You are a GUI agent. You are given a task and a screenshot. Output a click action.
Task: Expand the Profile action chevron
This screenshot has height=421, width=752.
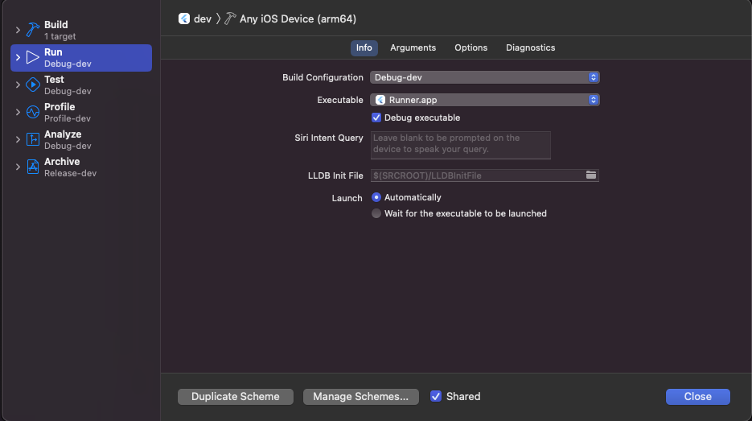18,112
